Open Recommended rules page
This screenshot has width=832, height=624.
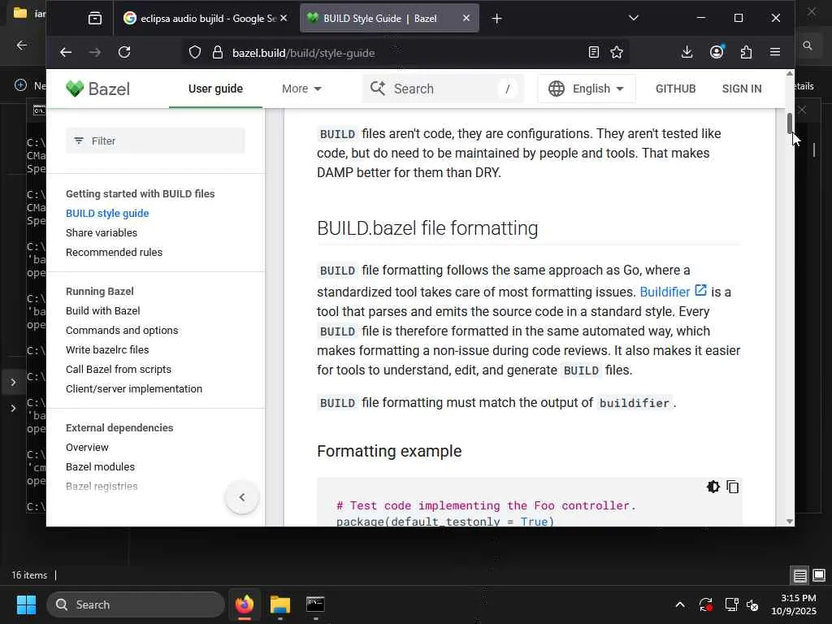[x=114, y=253]
